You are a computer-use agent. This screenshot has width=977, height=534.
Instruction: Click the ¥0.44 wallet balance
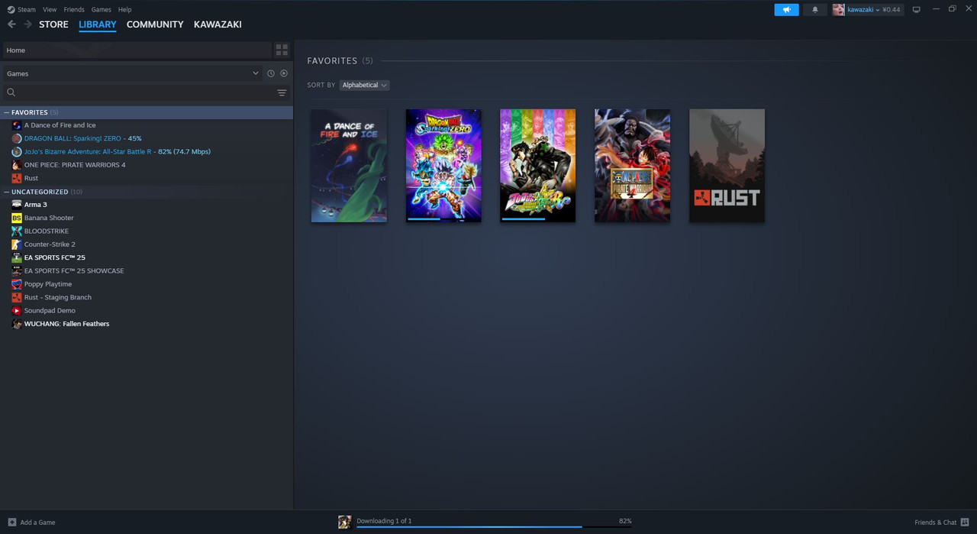pyautogui.click(x=892, y=10)
